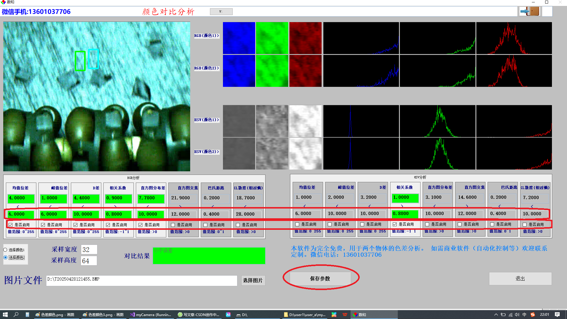Click the 采样宽度 input field
The height and width of the screenshot is (319, 567).
(x=89, y=250)
